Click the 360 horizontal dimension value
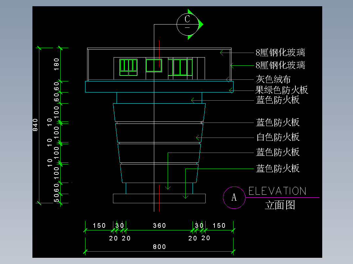This screenshot has width=353, height=264. pos(159,225)
